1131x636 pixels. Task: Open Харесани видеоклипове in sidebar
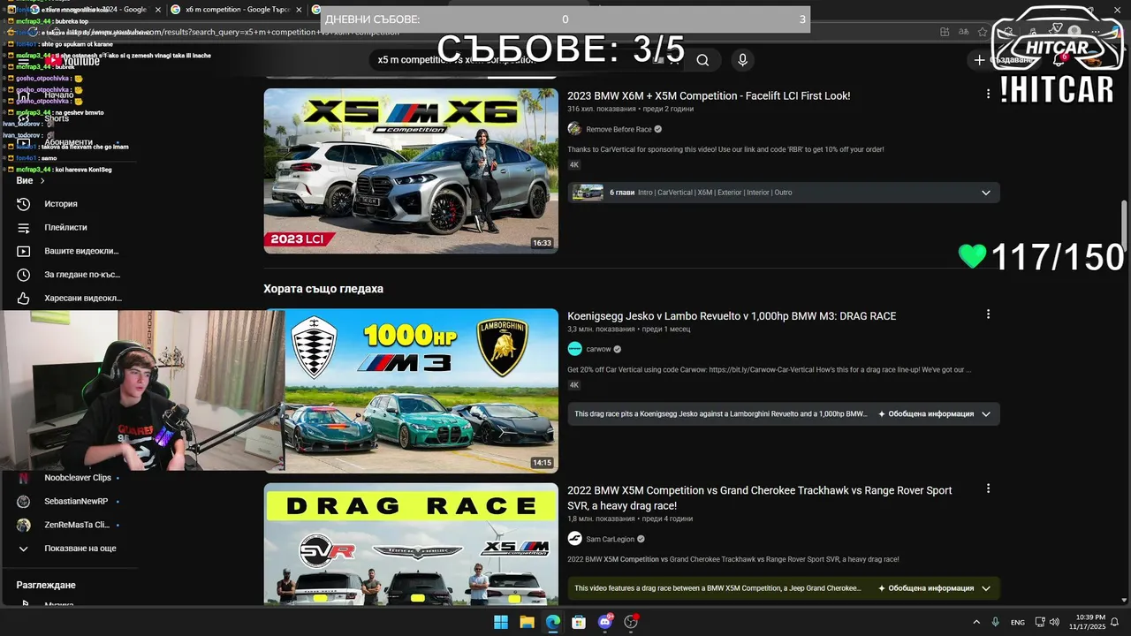[x=83, y=299]
